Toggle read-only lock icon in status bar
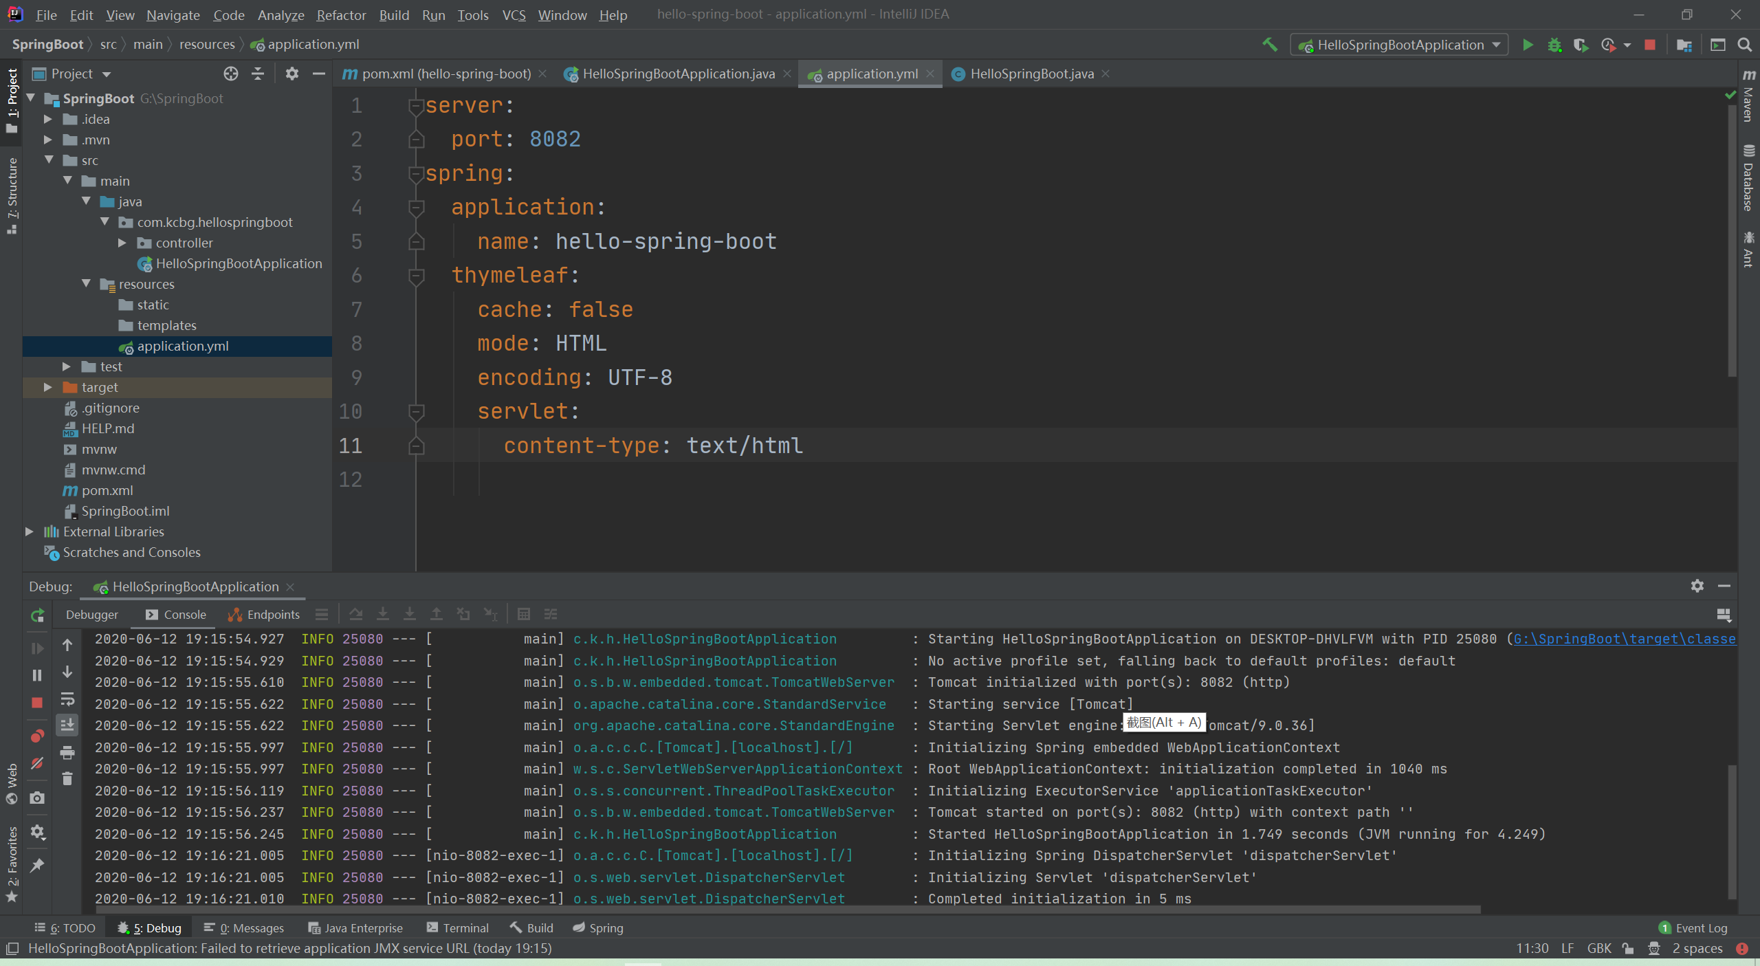 click(1628, 949)
